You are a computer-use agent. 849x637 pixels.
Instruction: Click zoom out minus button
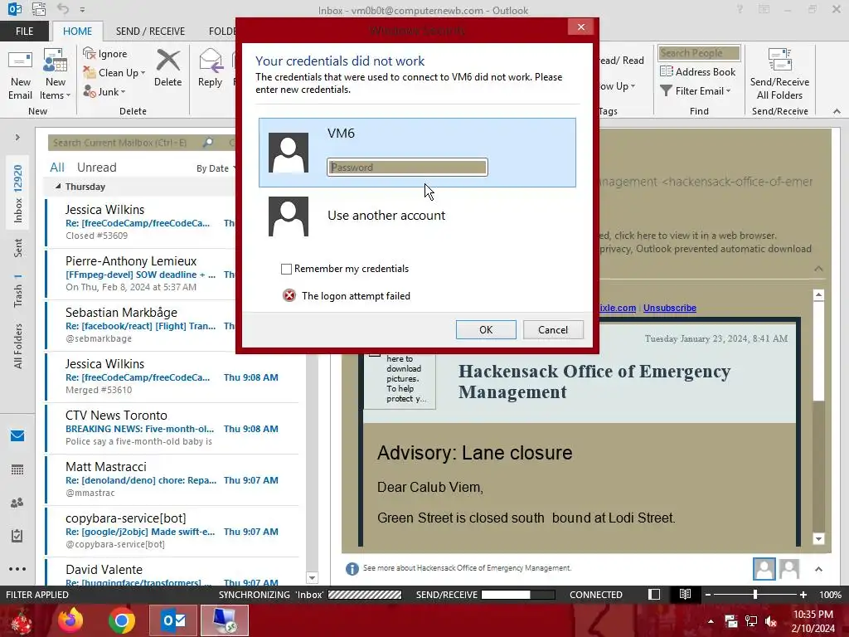(x=708, y=595)
